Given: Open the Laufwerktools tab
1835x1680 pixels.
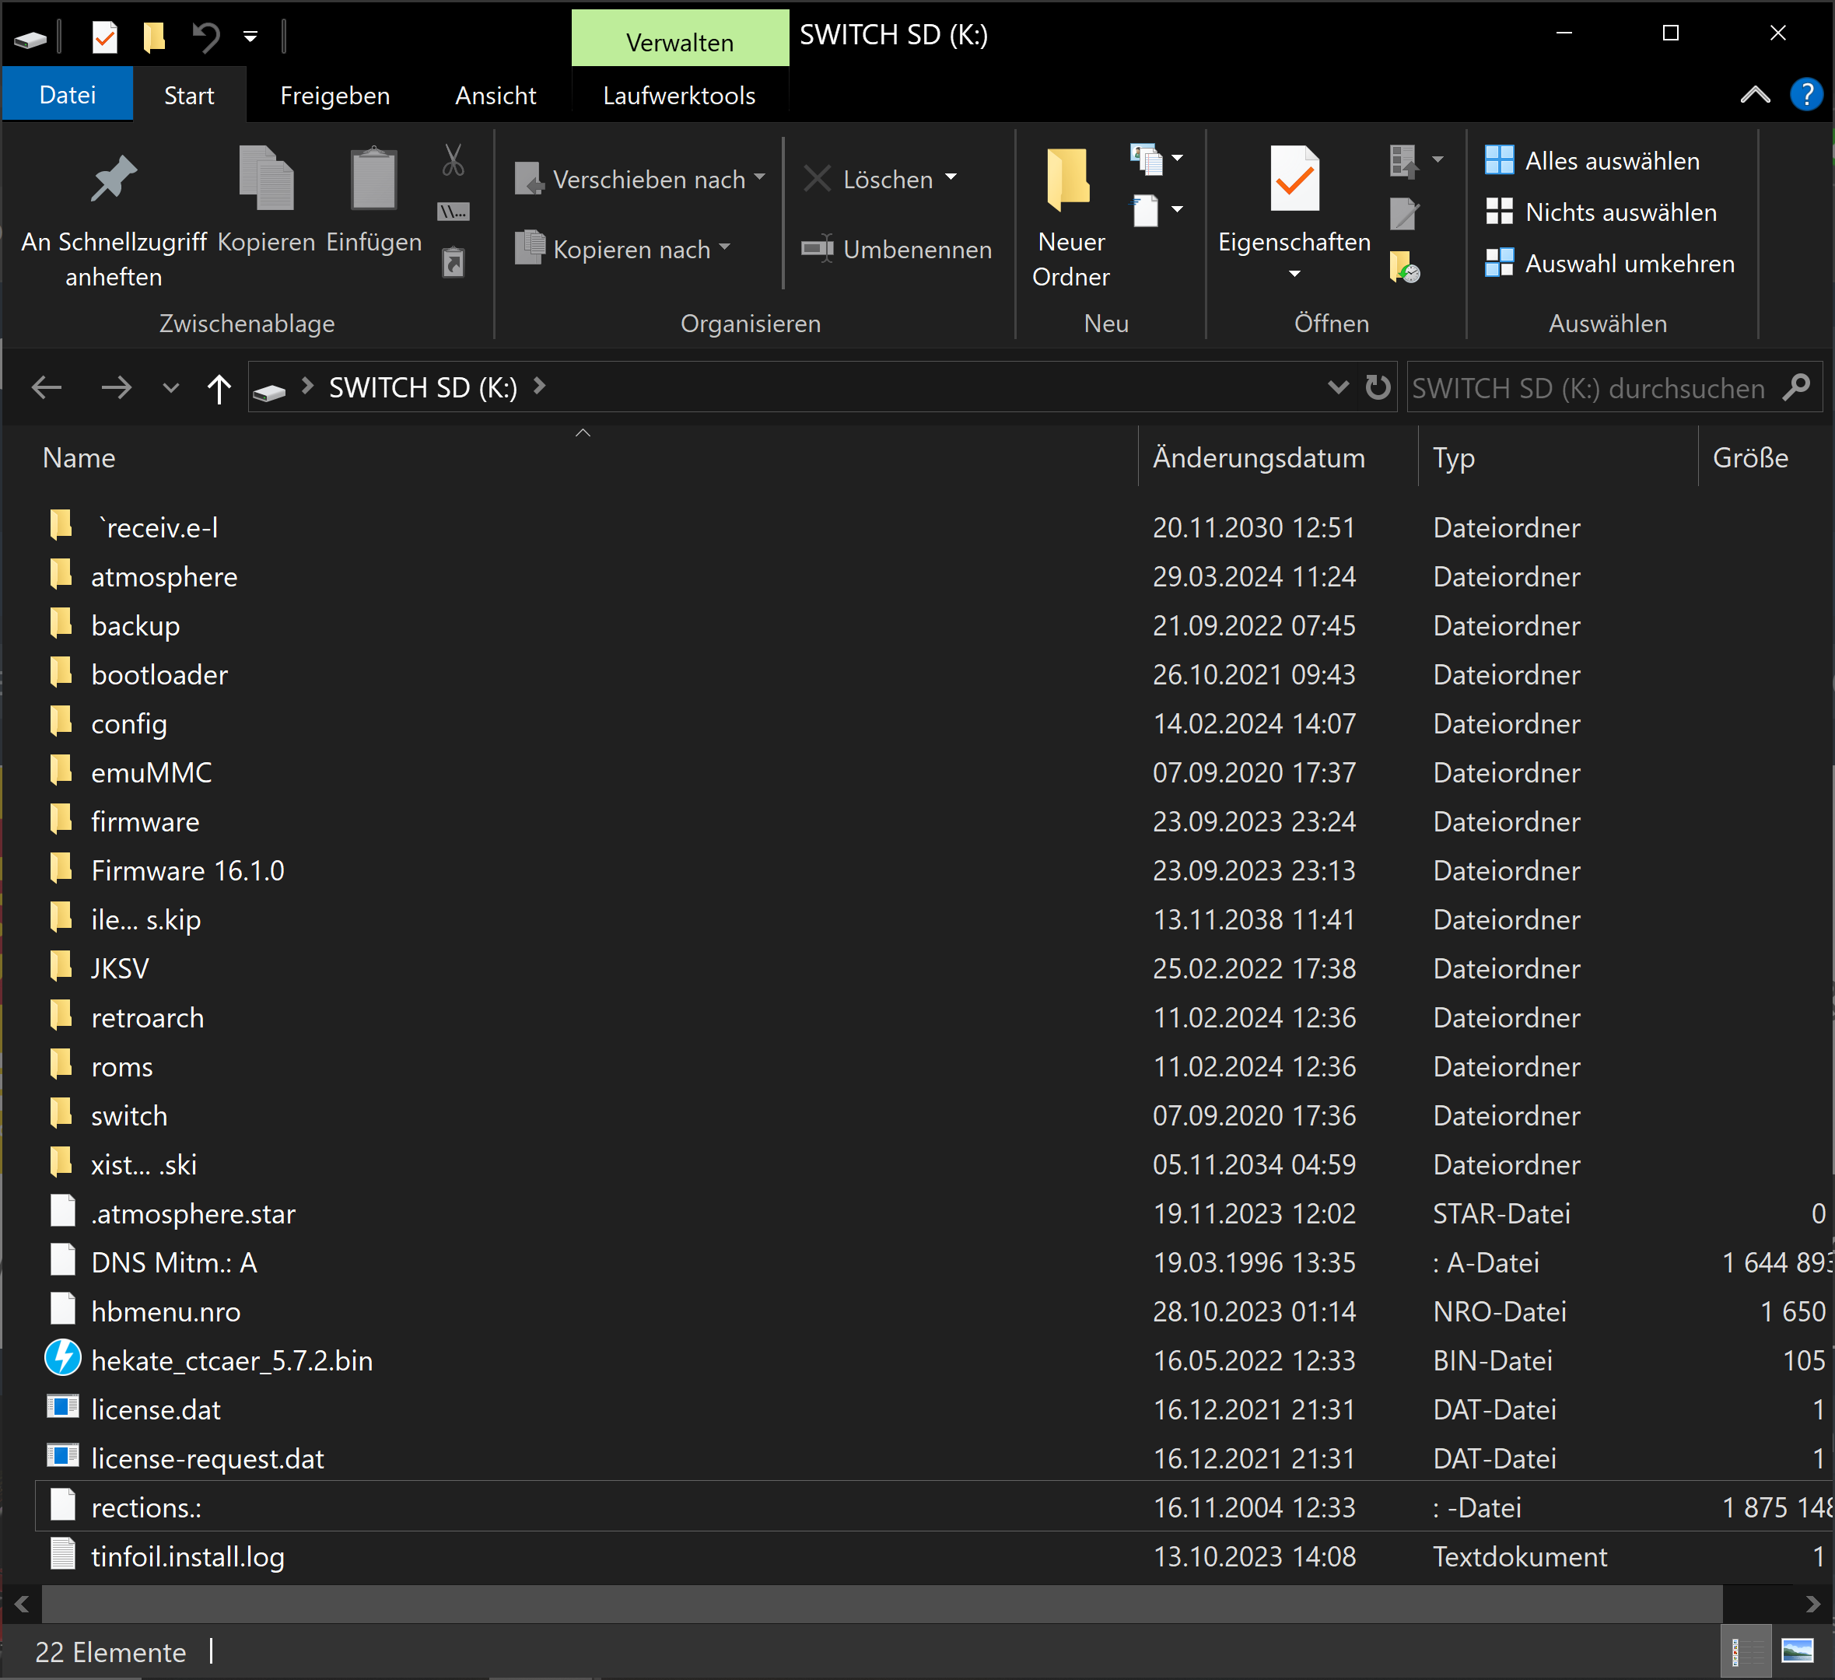Looking at the screenshot, I should point(679,95).
